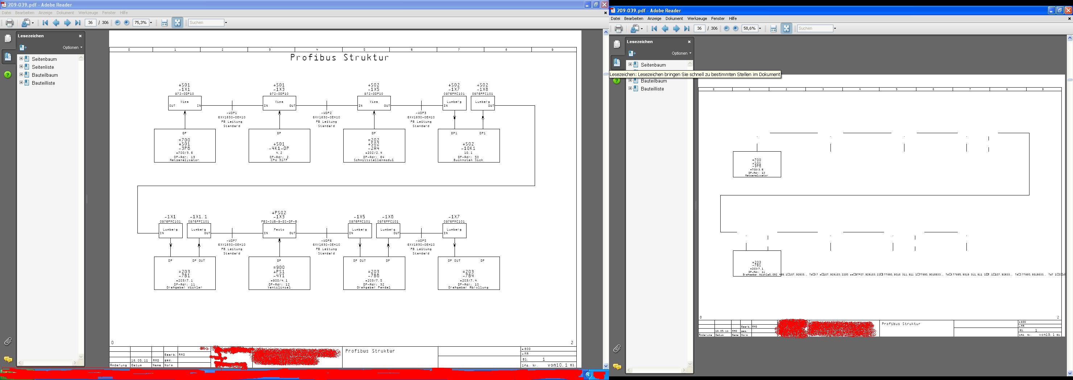Viewport: 1073px width, 380px height.
Task: Open Optionen dropdown in right bookmarks panel
Action: [681, 53]
